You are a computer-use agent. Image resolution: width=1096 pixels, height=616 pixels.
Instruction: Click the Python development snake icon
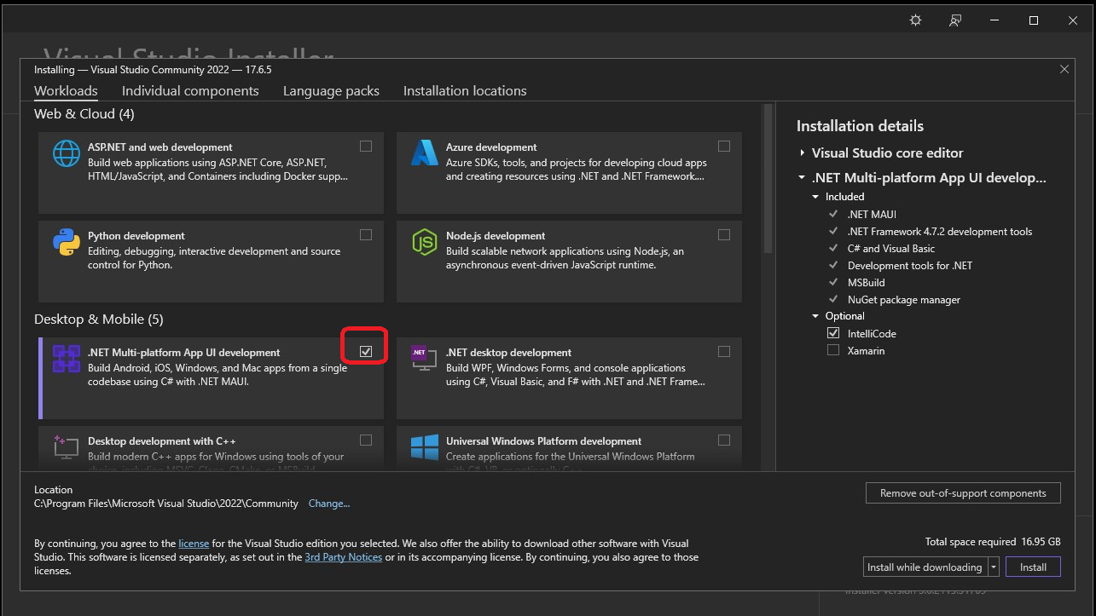pyautogui.click(x=67, y=242)
